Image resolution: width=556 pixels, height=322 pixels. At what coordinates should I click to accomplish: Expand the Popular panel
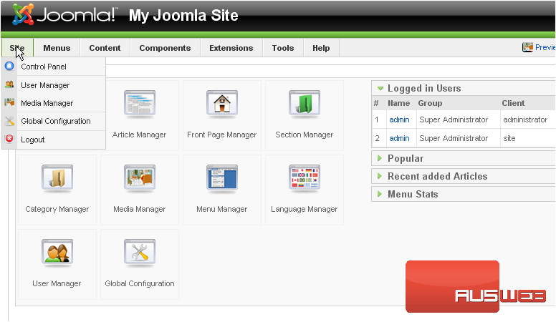405,158
